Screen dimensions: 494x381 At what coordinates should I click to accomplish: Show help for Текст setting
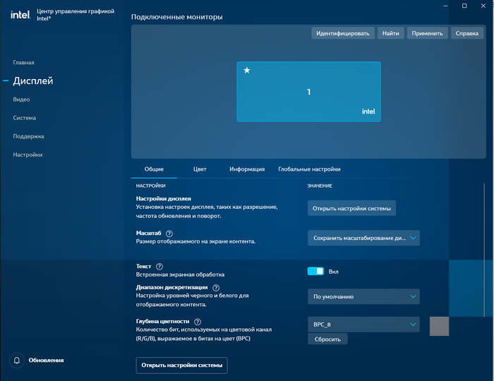click(159, 267)
